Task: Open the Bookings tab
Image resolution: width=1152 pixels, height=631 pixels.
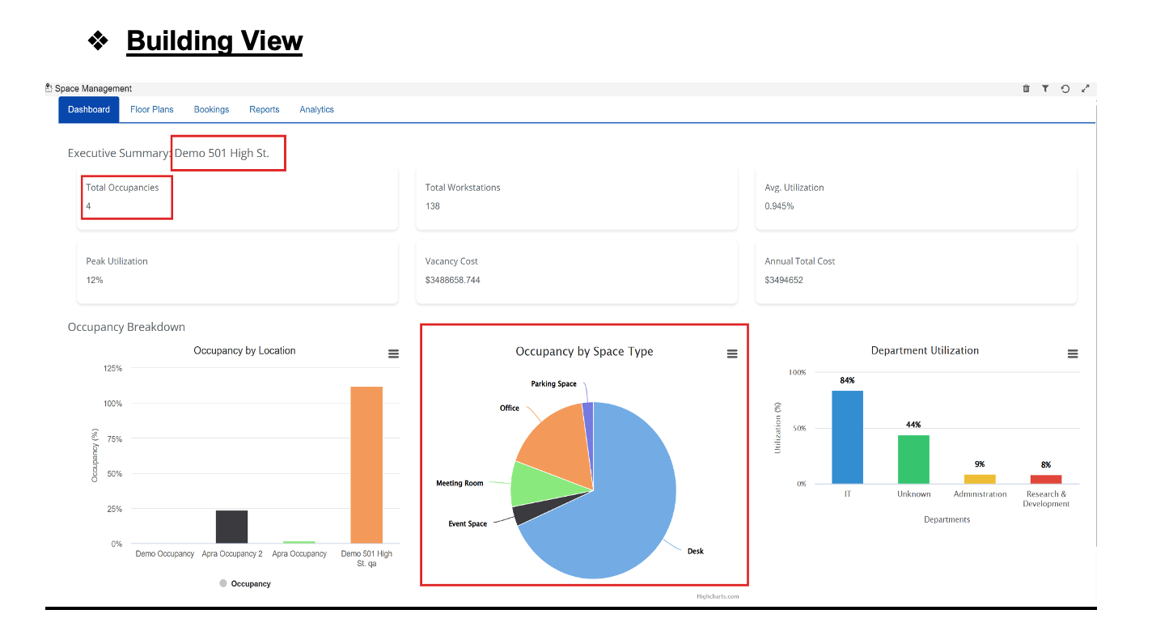Action: 211,109
